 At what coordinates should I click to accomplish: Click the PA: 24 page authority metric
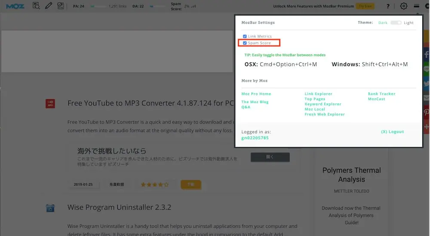pos(79,6)
